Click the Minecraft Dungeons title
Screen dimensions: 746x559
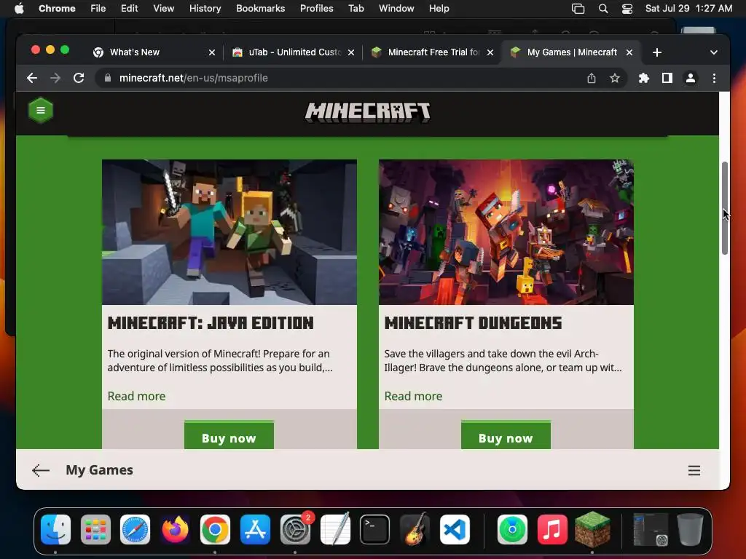[x=473, y=323]
